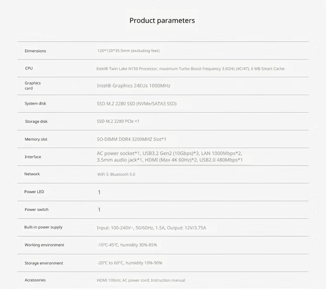Select the SO-DIMM DDR4 3200MHZ value
The height and width of the screenshot is (289, 326).
click(x=131, y=139)
